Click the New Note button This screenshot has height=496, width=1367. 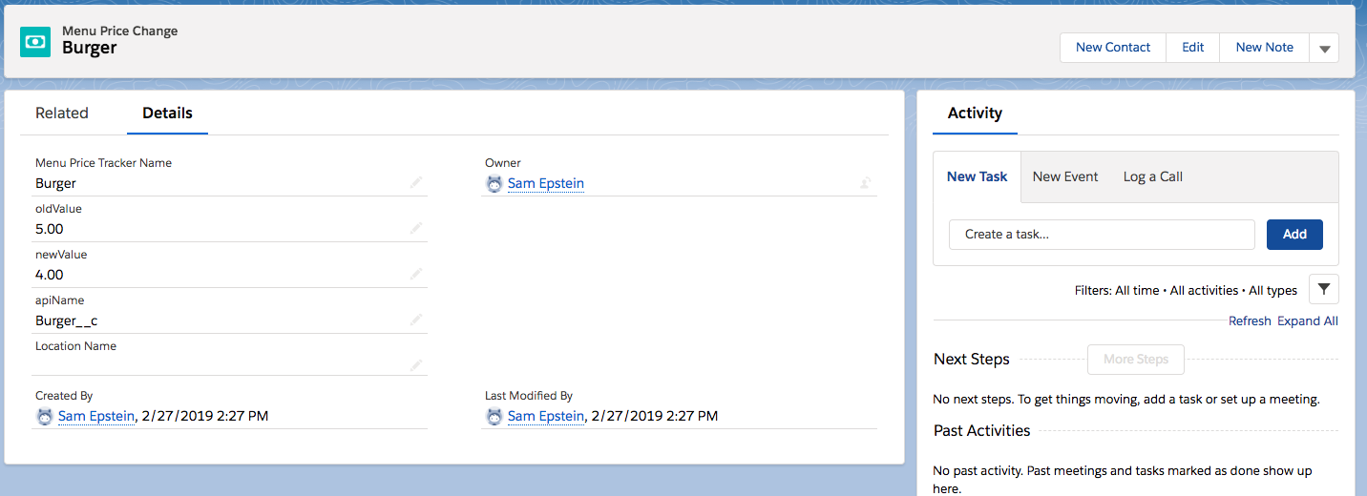point(1265,48)
